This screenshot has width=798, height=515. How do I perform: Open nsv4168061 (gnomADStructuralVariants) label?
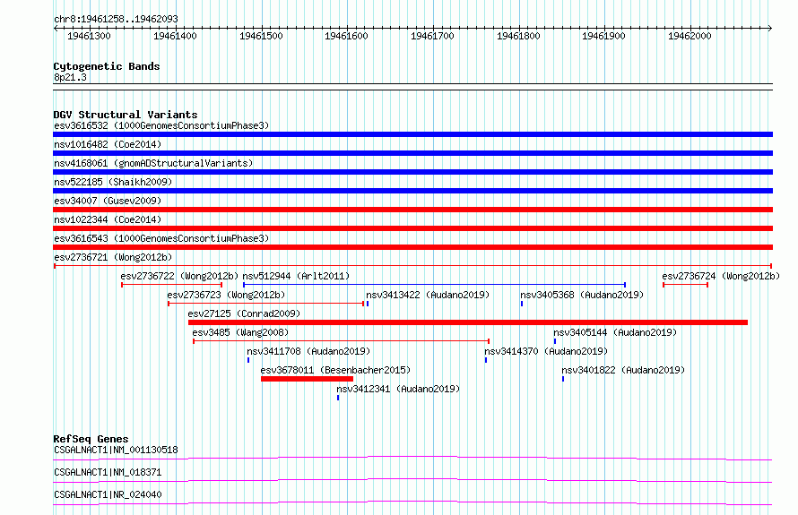click(x=153, y=163)
